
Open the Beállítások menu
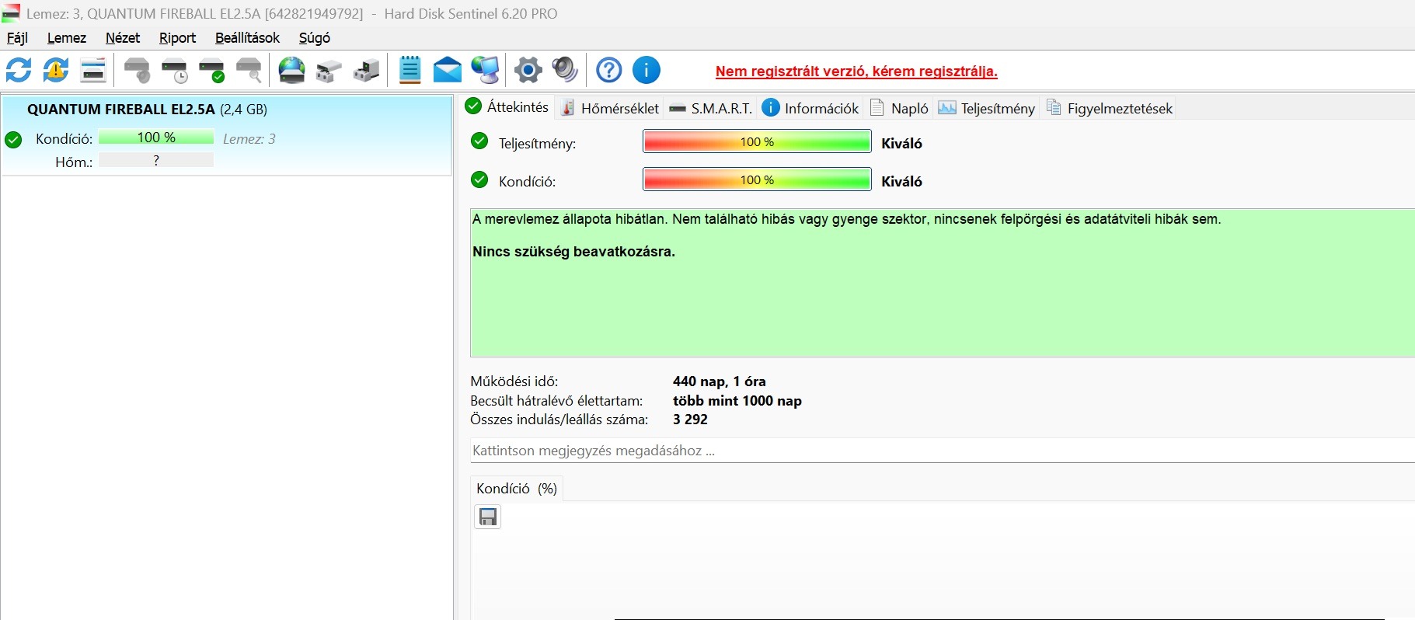[247, 38]
